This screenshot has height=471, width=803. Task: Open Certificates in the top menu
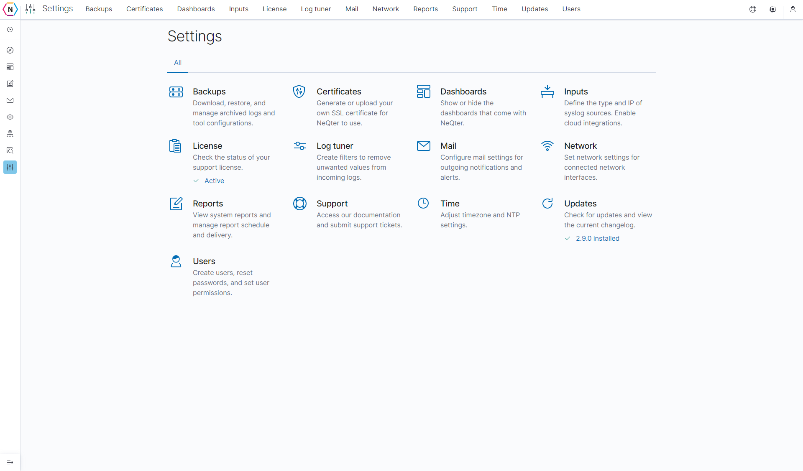[x=145, y=9]
